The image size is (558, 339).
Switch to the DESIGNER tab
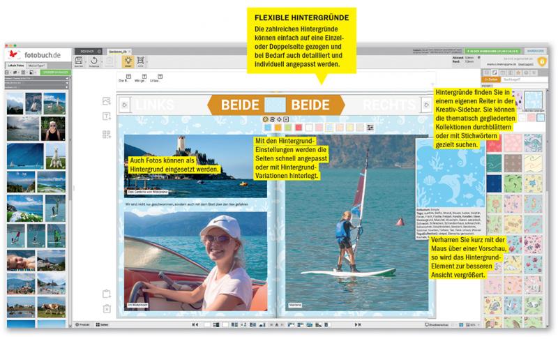pos(87,52)
